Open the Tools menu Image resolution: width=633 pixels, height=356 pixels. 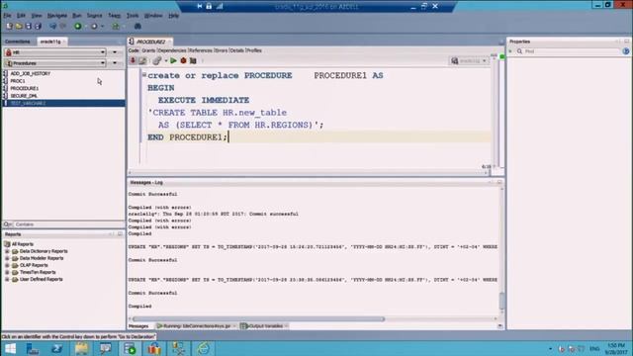click(132, 16)
